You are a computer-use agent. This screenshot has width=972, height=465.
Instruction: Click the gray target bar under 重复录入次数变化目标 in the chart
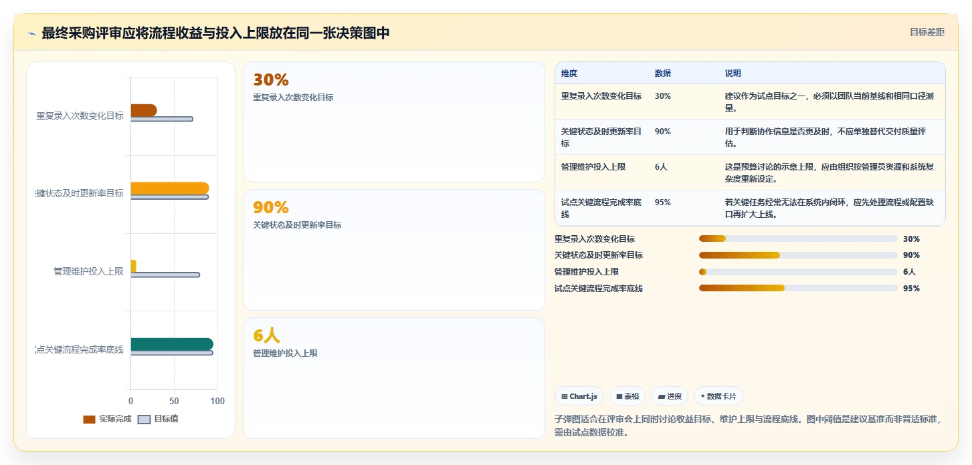(162, 119)
